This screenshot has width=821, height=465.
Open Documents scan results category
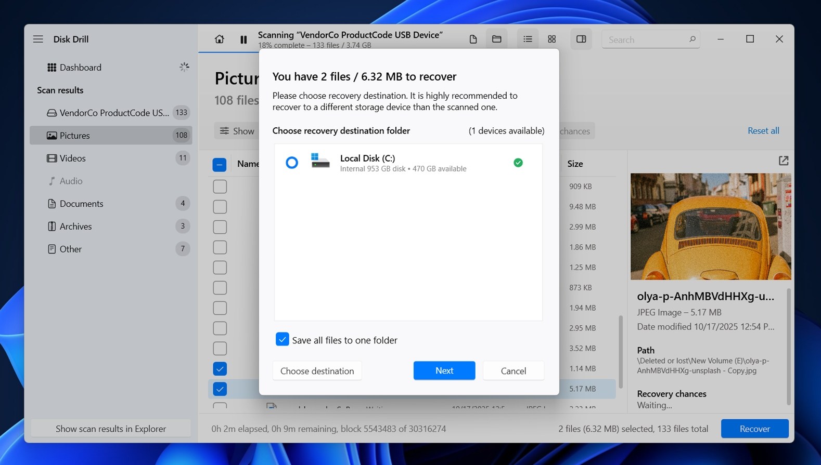(x=81, y=204)
